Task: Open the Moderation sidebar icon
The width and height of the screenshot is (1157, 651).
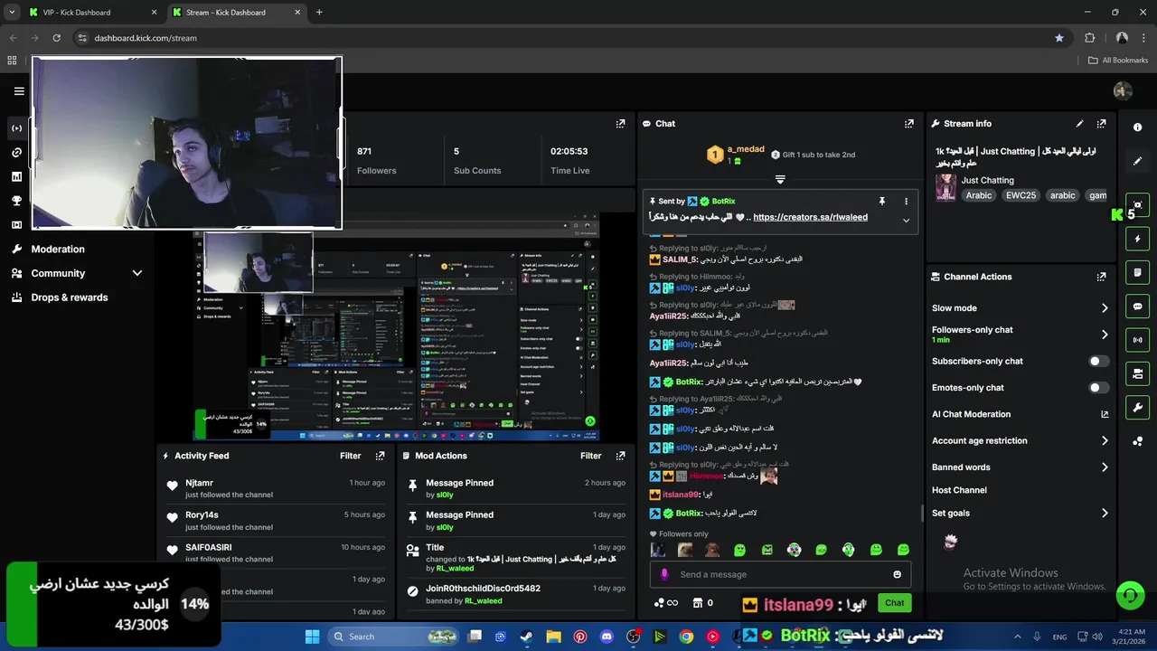Action: click(x=16, y=249)
